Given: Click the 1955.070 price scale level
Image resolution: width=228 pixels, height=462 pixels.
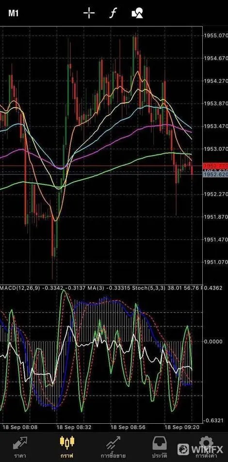Looking at the screenshot, I should (215, 35).
